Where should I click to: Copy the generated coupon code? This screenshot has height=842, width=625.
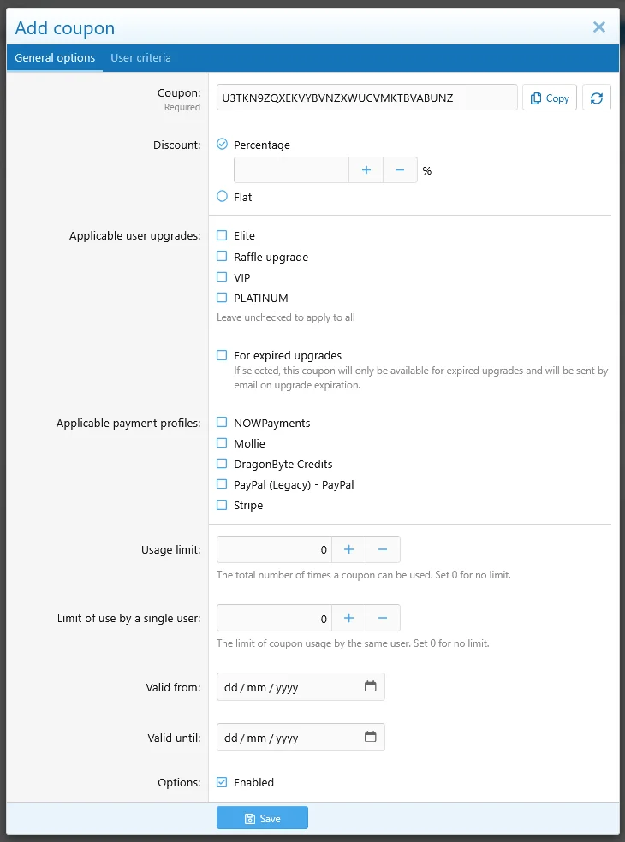coord(549,98)
